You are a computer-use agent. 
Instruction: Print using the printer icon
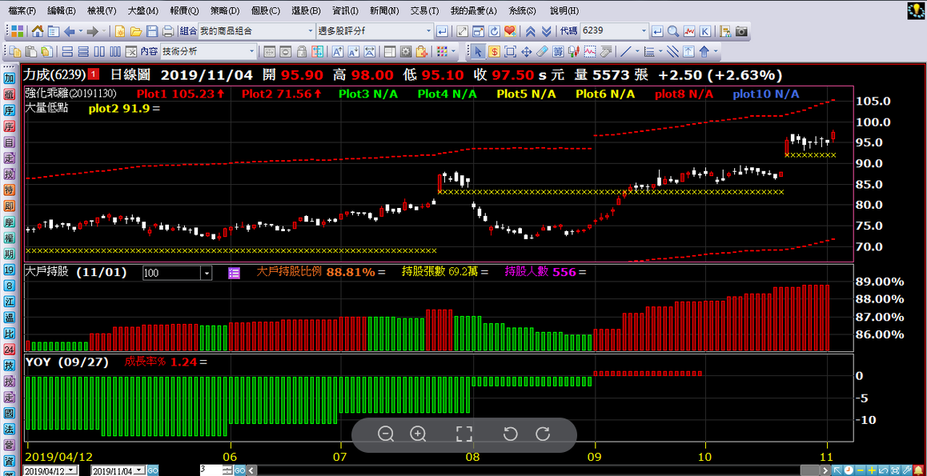(x=168, y=31)
